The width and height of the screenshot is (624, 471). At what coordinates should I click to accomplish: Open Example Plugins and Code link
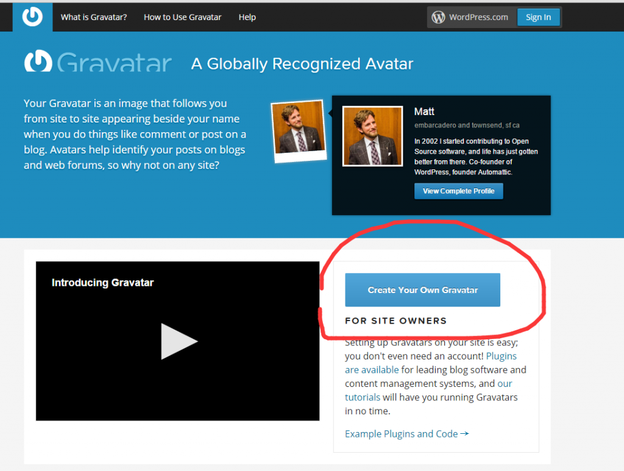pos(401,434)
